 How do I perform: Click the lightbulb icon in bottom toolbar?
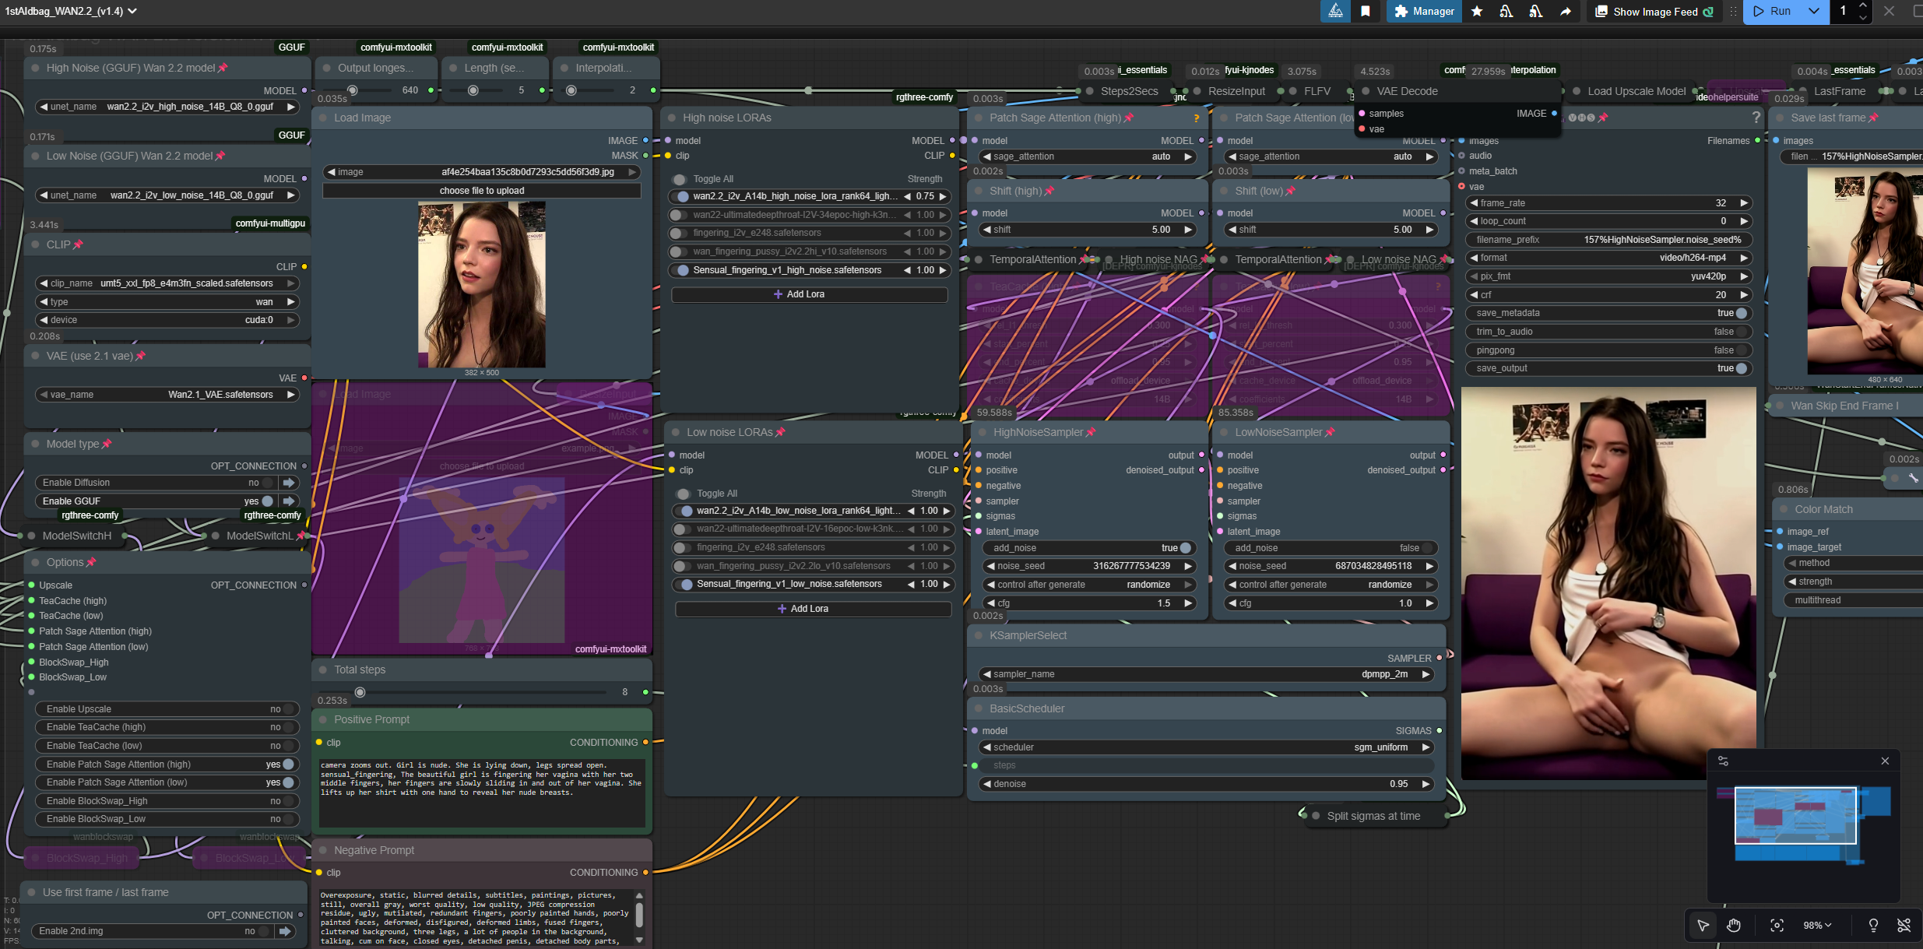tap(1873, 926)
